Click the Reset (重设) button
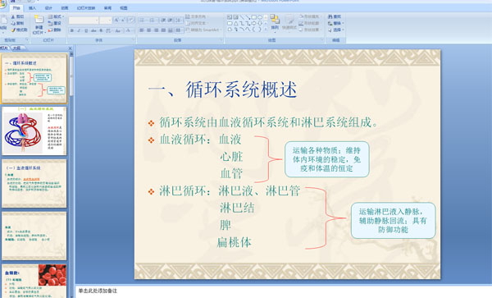Screen dimensions: 492x298 pos(55,23)
